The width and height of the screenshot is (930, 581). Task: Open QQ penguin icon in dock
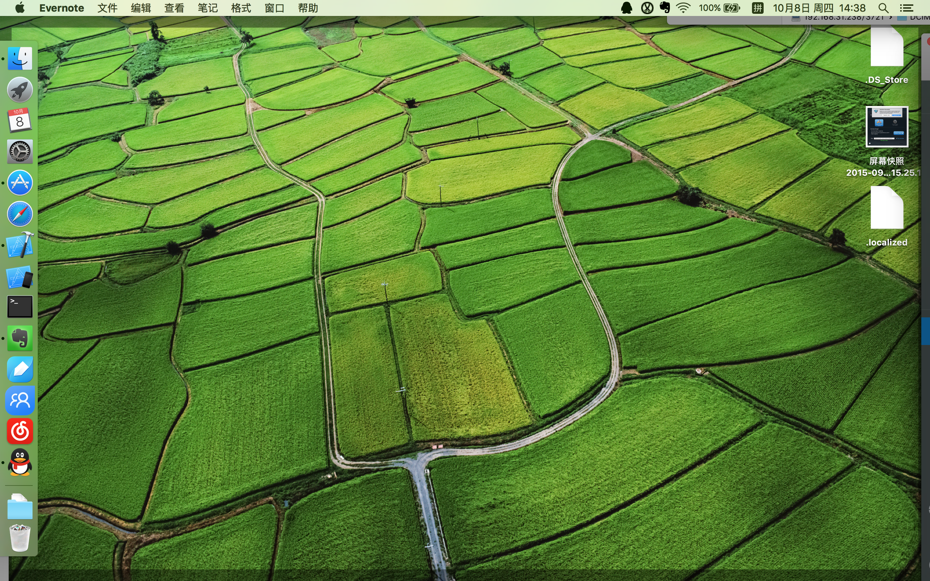coord(20,462)
